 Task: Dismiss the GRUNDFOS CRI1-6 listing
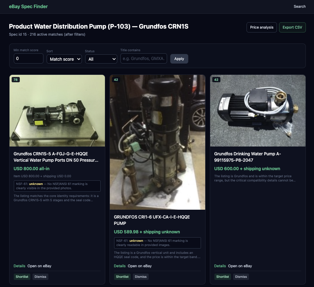141,277
